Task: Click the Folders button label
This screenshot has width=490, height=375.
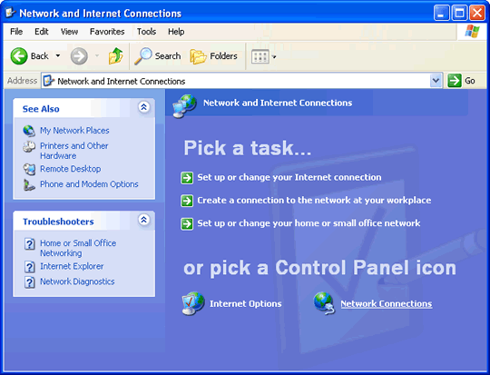Action: (x=223, y=56)
